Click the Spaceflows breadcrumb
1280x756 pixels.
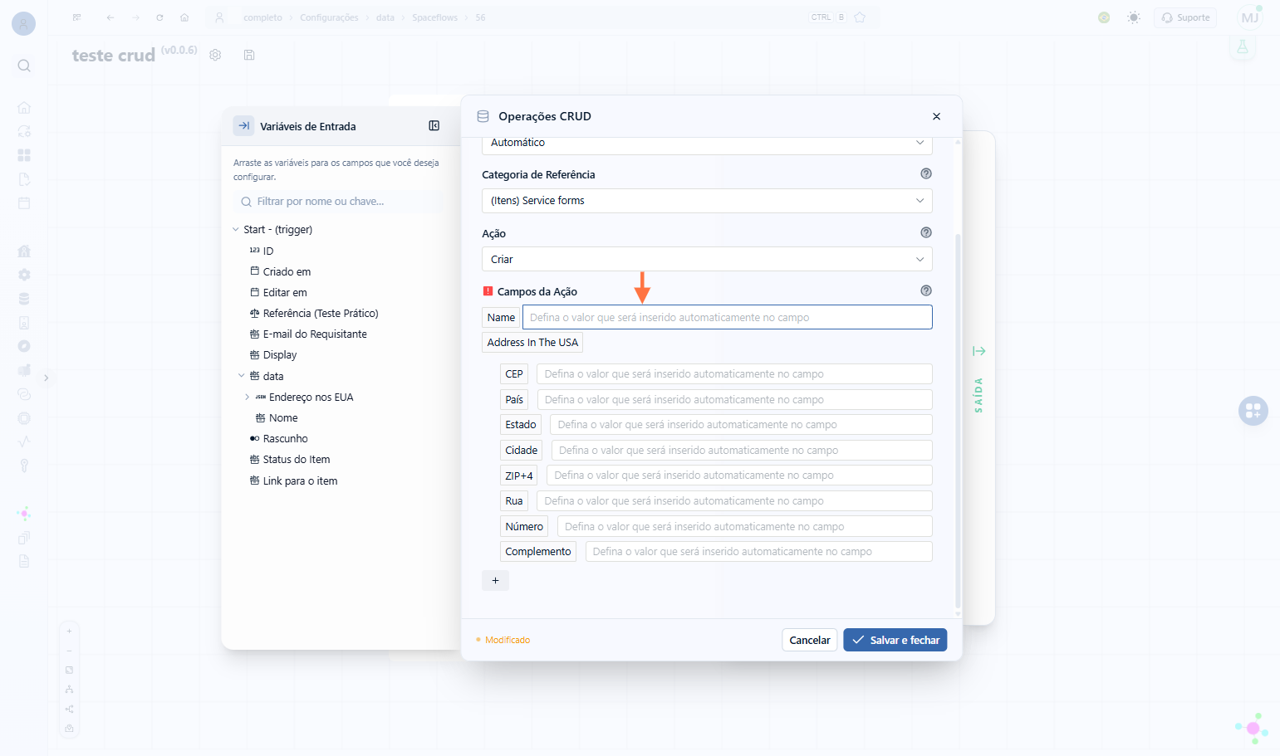[x=434, y=17]
